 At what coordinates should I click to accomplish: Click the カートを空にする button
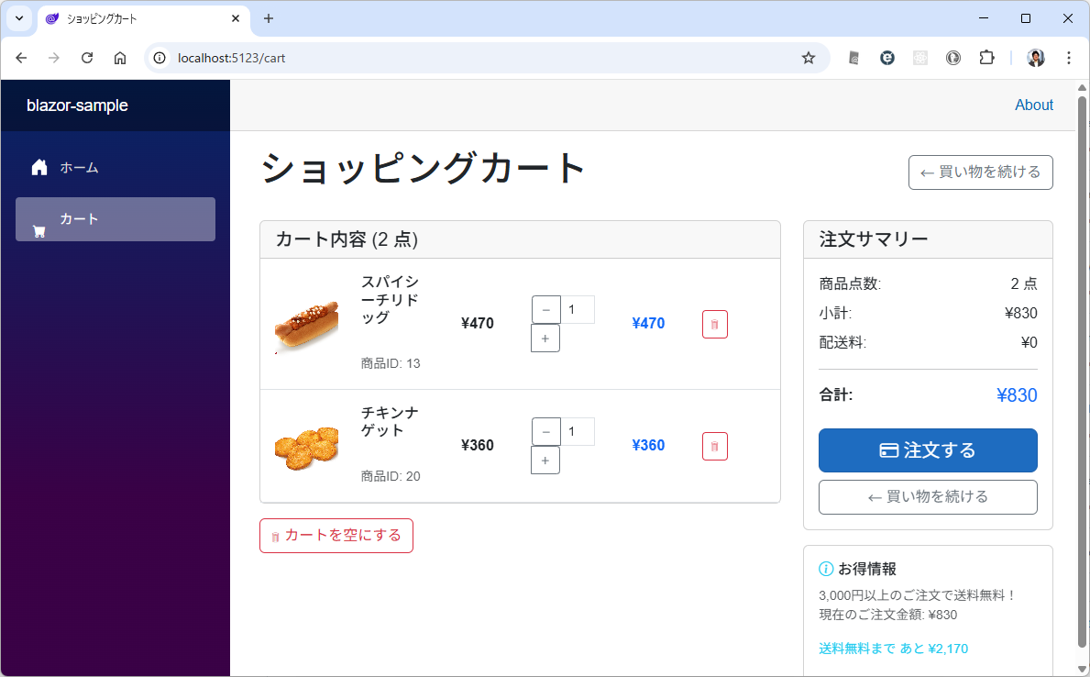click(336, 536)
